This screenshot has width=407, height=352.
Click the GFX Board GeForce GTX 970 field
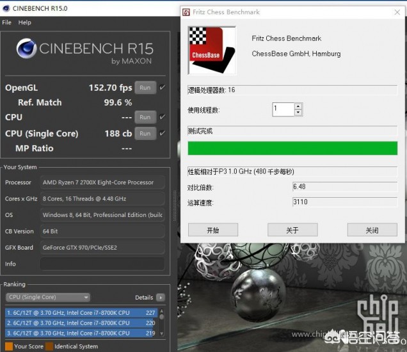pyautogui.click(x=102, y=248)
